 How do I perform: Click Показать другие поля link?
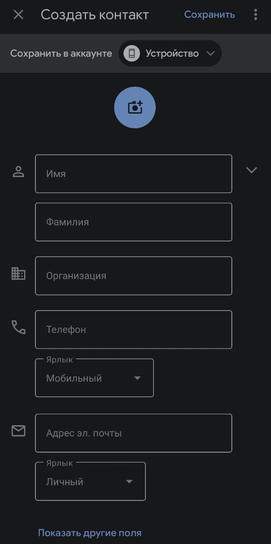pos(90,533)
